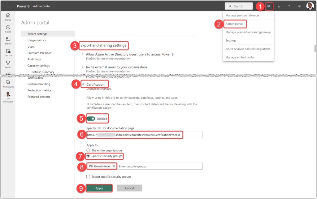Click the settings gear icon

click(269, 6)
